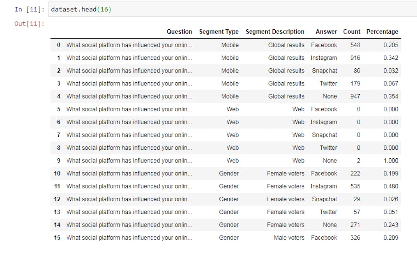Select the Segment Type column header
Viewport: 417px width, 261px height.
coord(219,32)
